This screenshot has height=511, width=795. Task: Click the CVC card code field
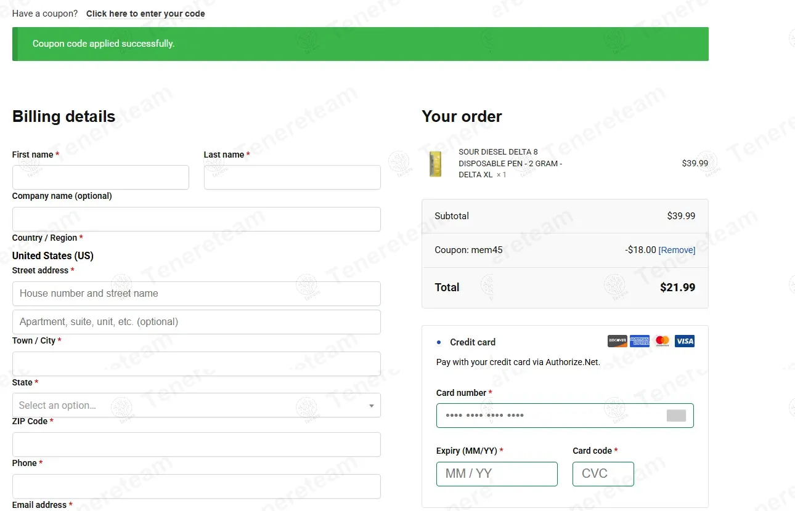click(603, 474)
